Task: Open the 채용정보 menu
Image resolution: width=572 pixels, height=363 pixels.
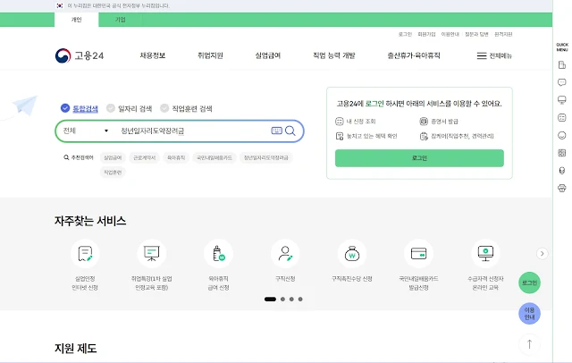Action: [x=153, y=55]
